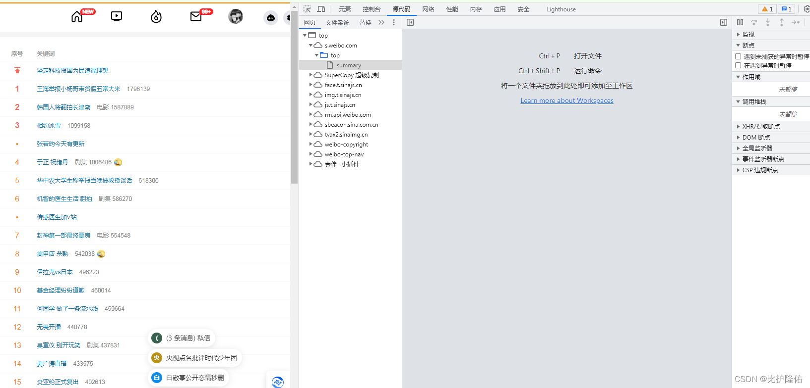Screen dimensions: 810x388
Task: Open 基金经理纷纷道歉 hot search link
Action: pyautogui.click(x=61, y=290)
